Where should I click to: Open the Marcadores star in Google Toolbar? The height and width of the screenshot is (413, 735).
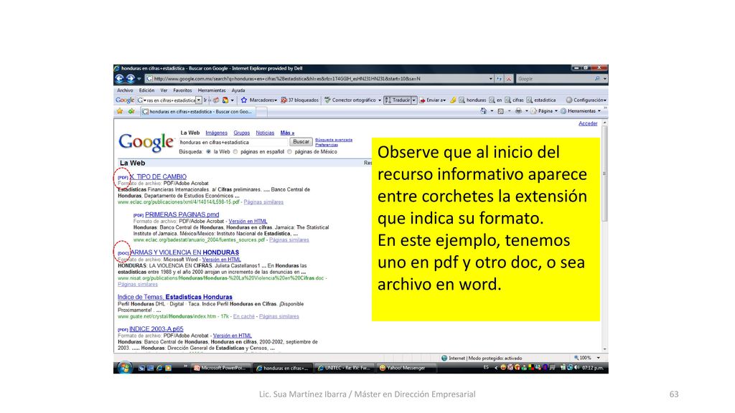click(x=244, y=100)
